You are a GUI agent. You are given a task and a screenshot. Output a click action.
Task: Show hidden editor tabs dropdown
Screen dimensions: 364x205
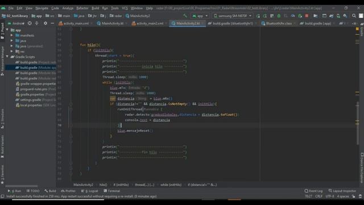click(354, 23)
